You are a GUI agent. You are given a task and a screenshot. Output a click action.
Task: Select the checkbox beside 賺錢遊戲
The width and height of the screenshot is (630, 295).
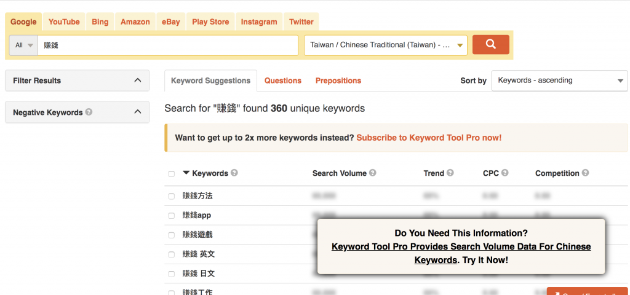pos(172,235)
